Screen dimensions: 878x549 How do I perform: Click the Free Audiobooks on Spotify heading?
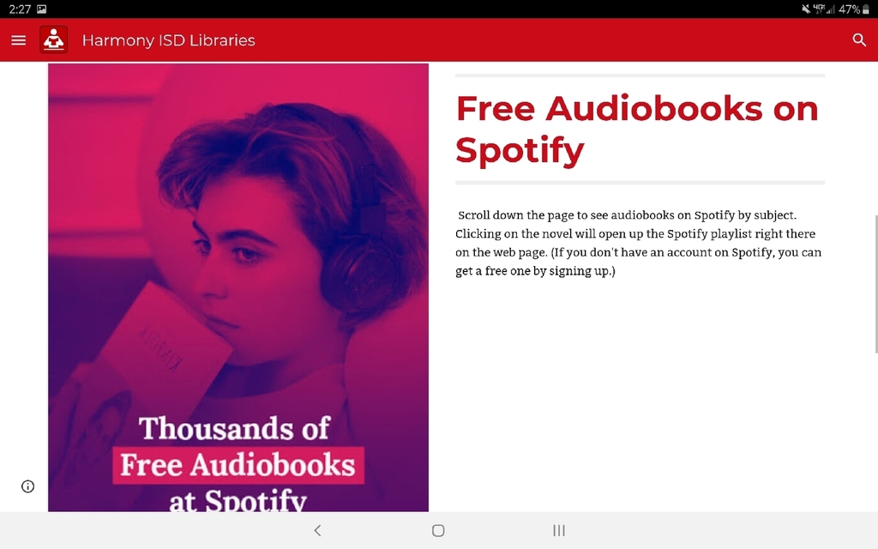point(637,129)
